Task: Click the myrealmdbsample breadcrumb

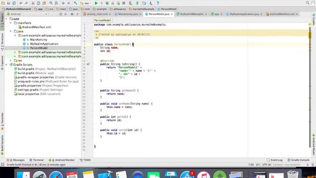Action: tap(142, 9)
